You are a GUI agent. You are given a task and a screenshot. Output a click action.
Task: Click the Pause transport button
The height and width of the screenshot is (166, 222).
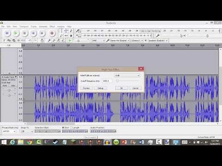tap(7, 33)
